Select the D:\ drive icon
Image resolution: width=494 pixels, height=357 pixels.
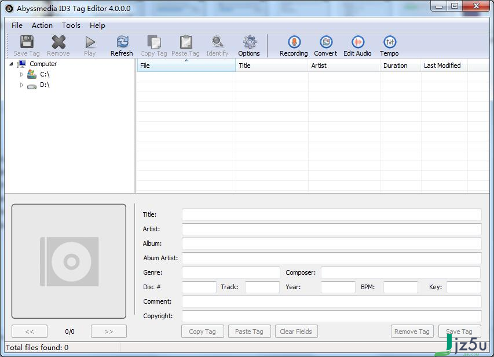click(31, 86)
